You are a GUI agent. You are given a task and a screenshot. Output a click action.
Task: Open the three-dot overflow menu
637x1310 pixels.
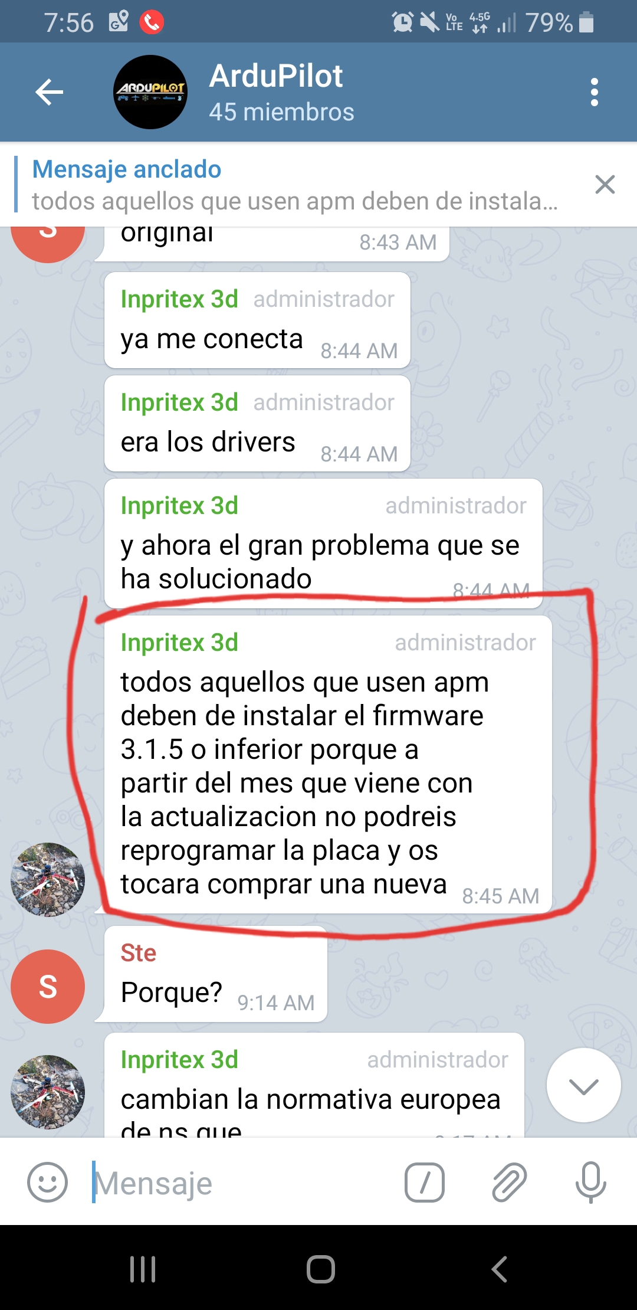tap(594, 92)
